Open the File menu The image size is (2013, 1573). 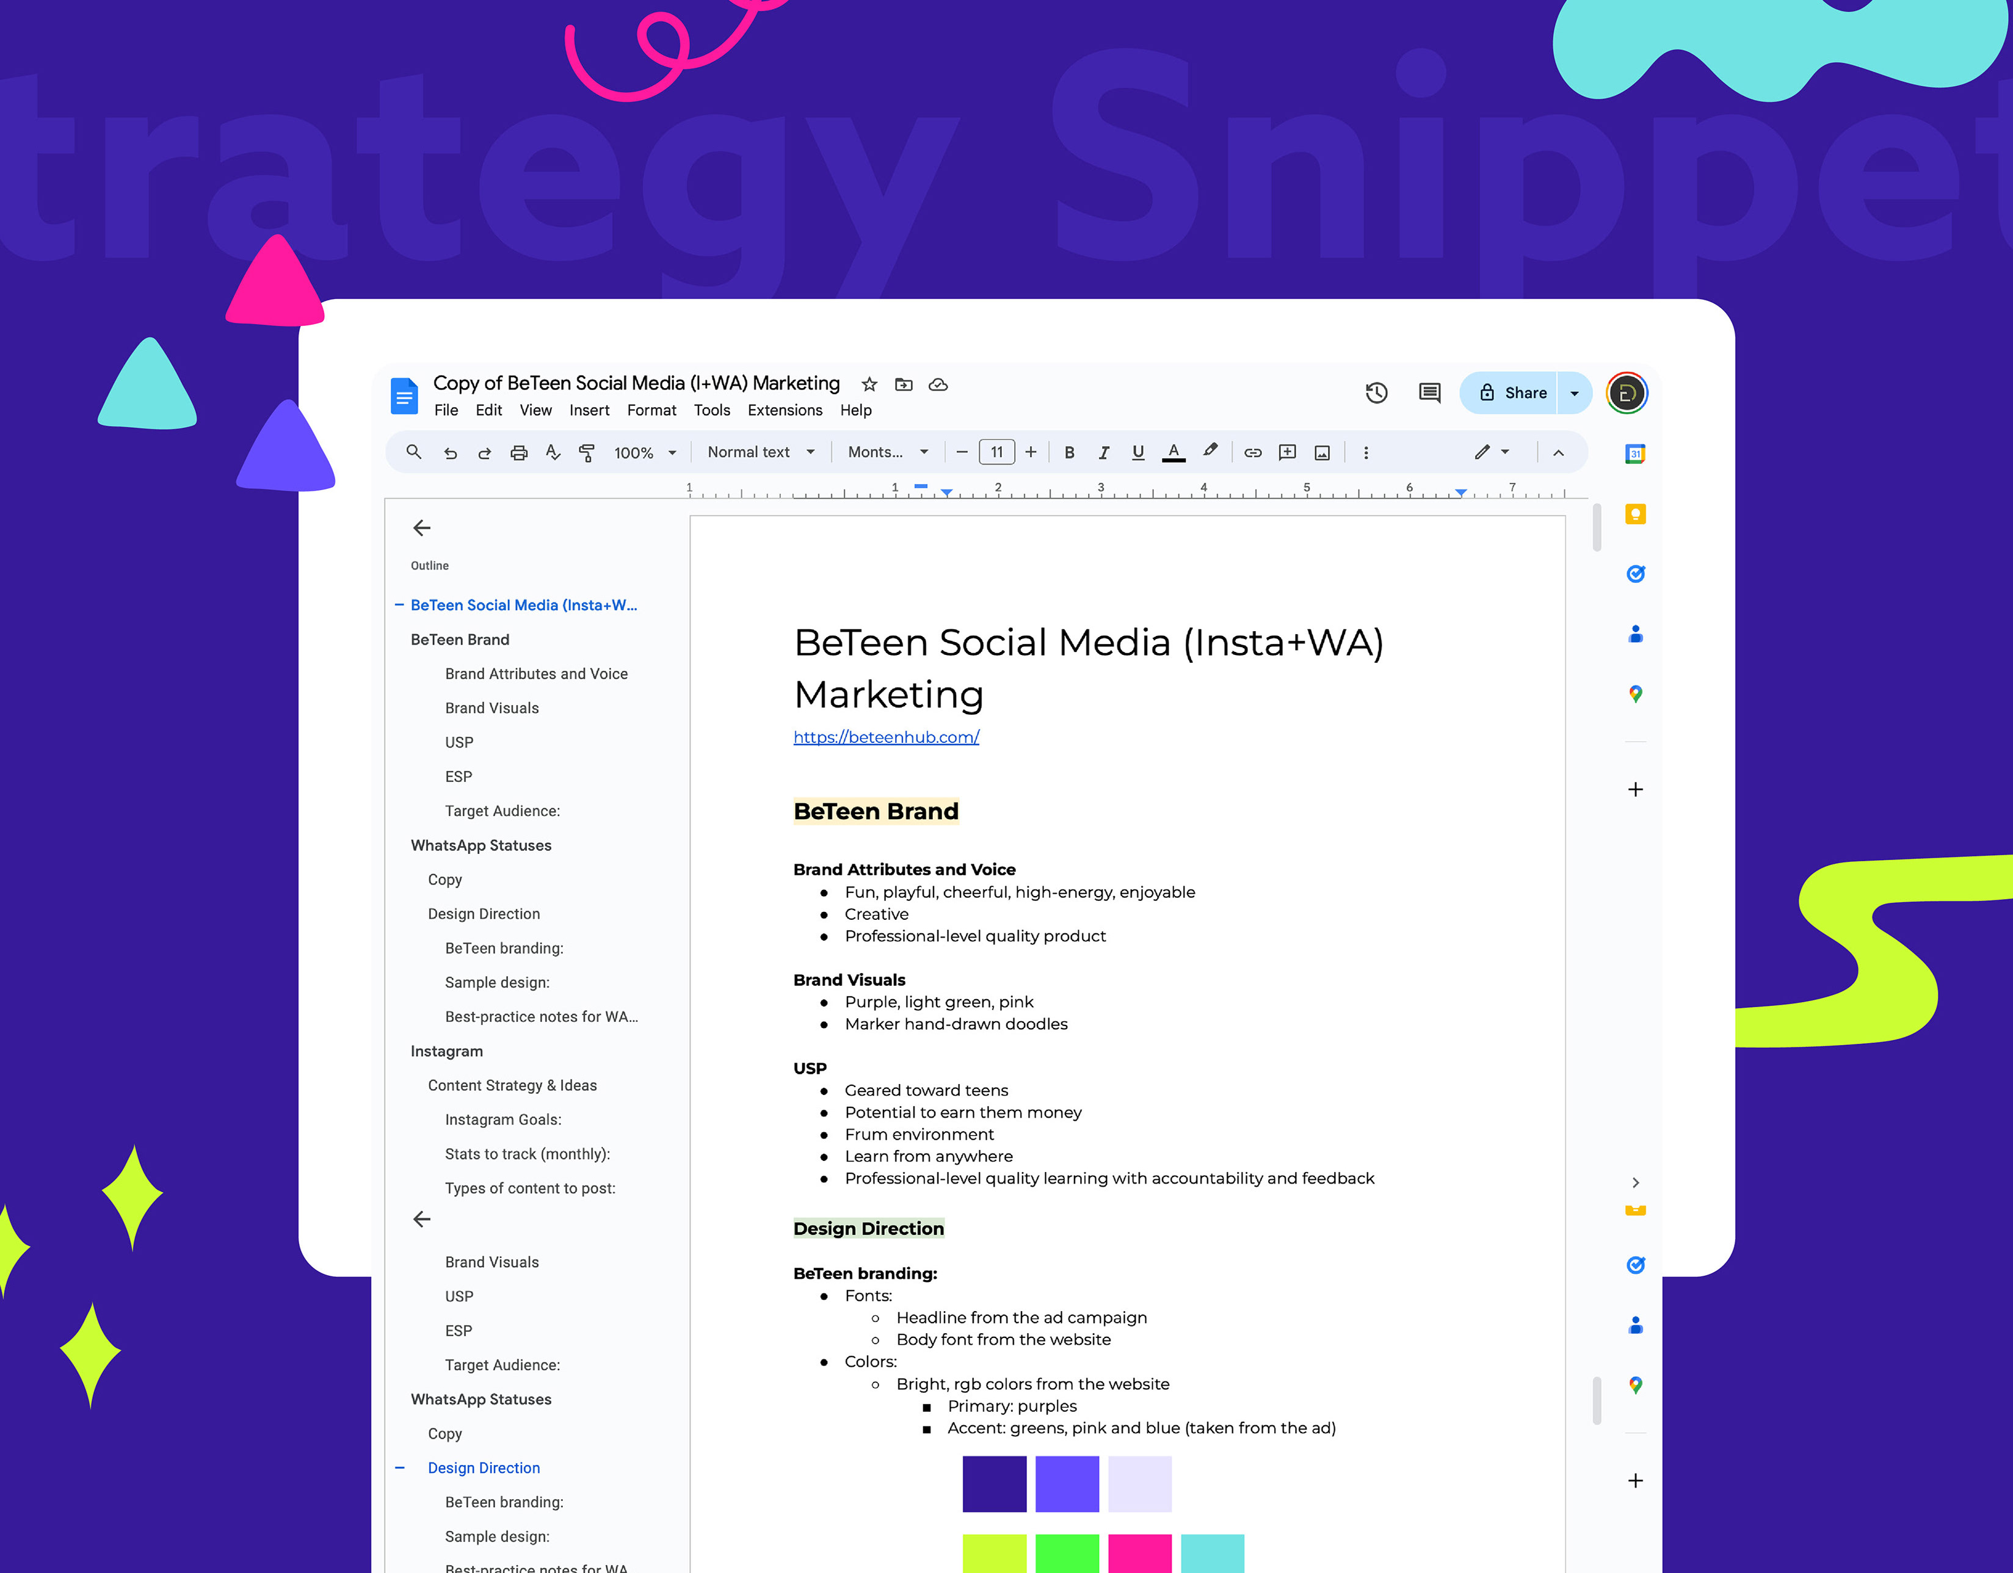(446, 410)
